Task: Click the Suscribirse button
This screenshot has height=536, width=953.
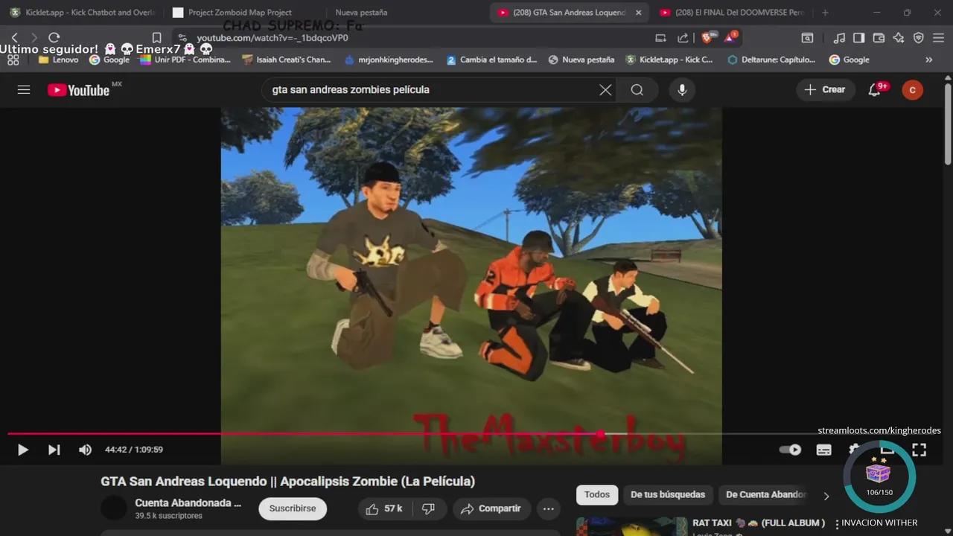Action: click(x=293, y=508)
